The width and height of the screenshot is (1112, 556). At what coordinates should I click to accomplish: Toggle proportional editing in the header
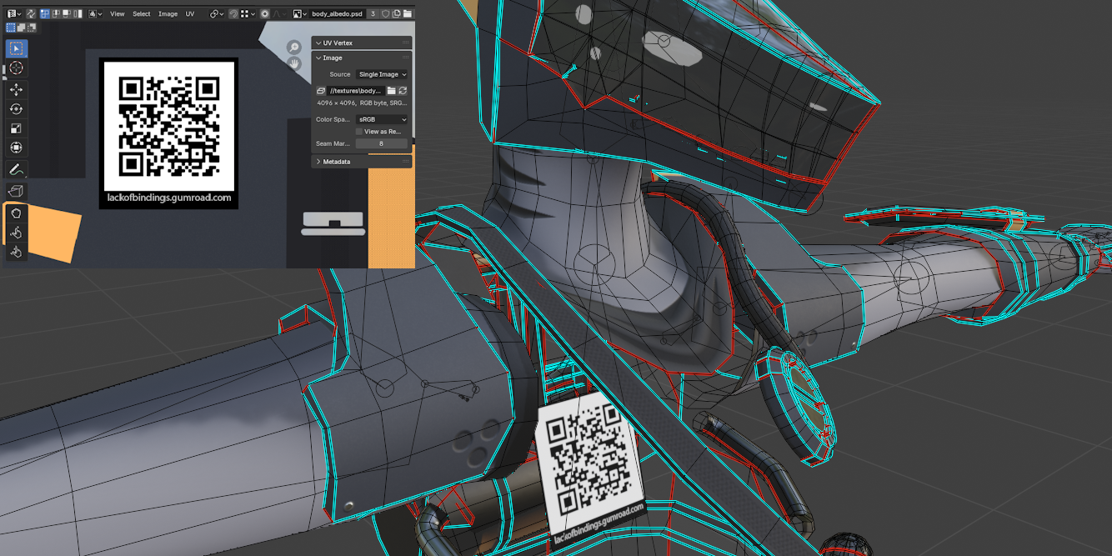click(x=265, y=13)
